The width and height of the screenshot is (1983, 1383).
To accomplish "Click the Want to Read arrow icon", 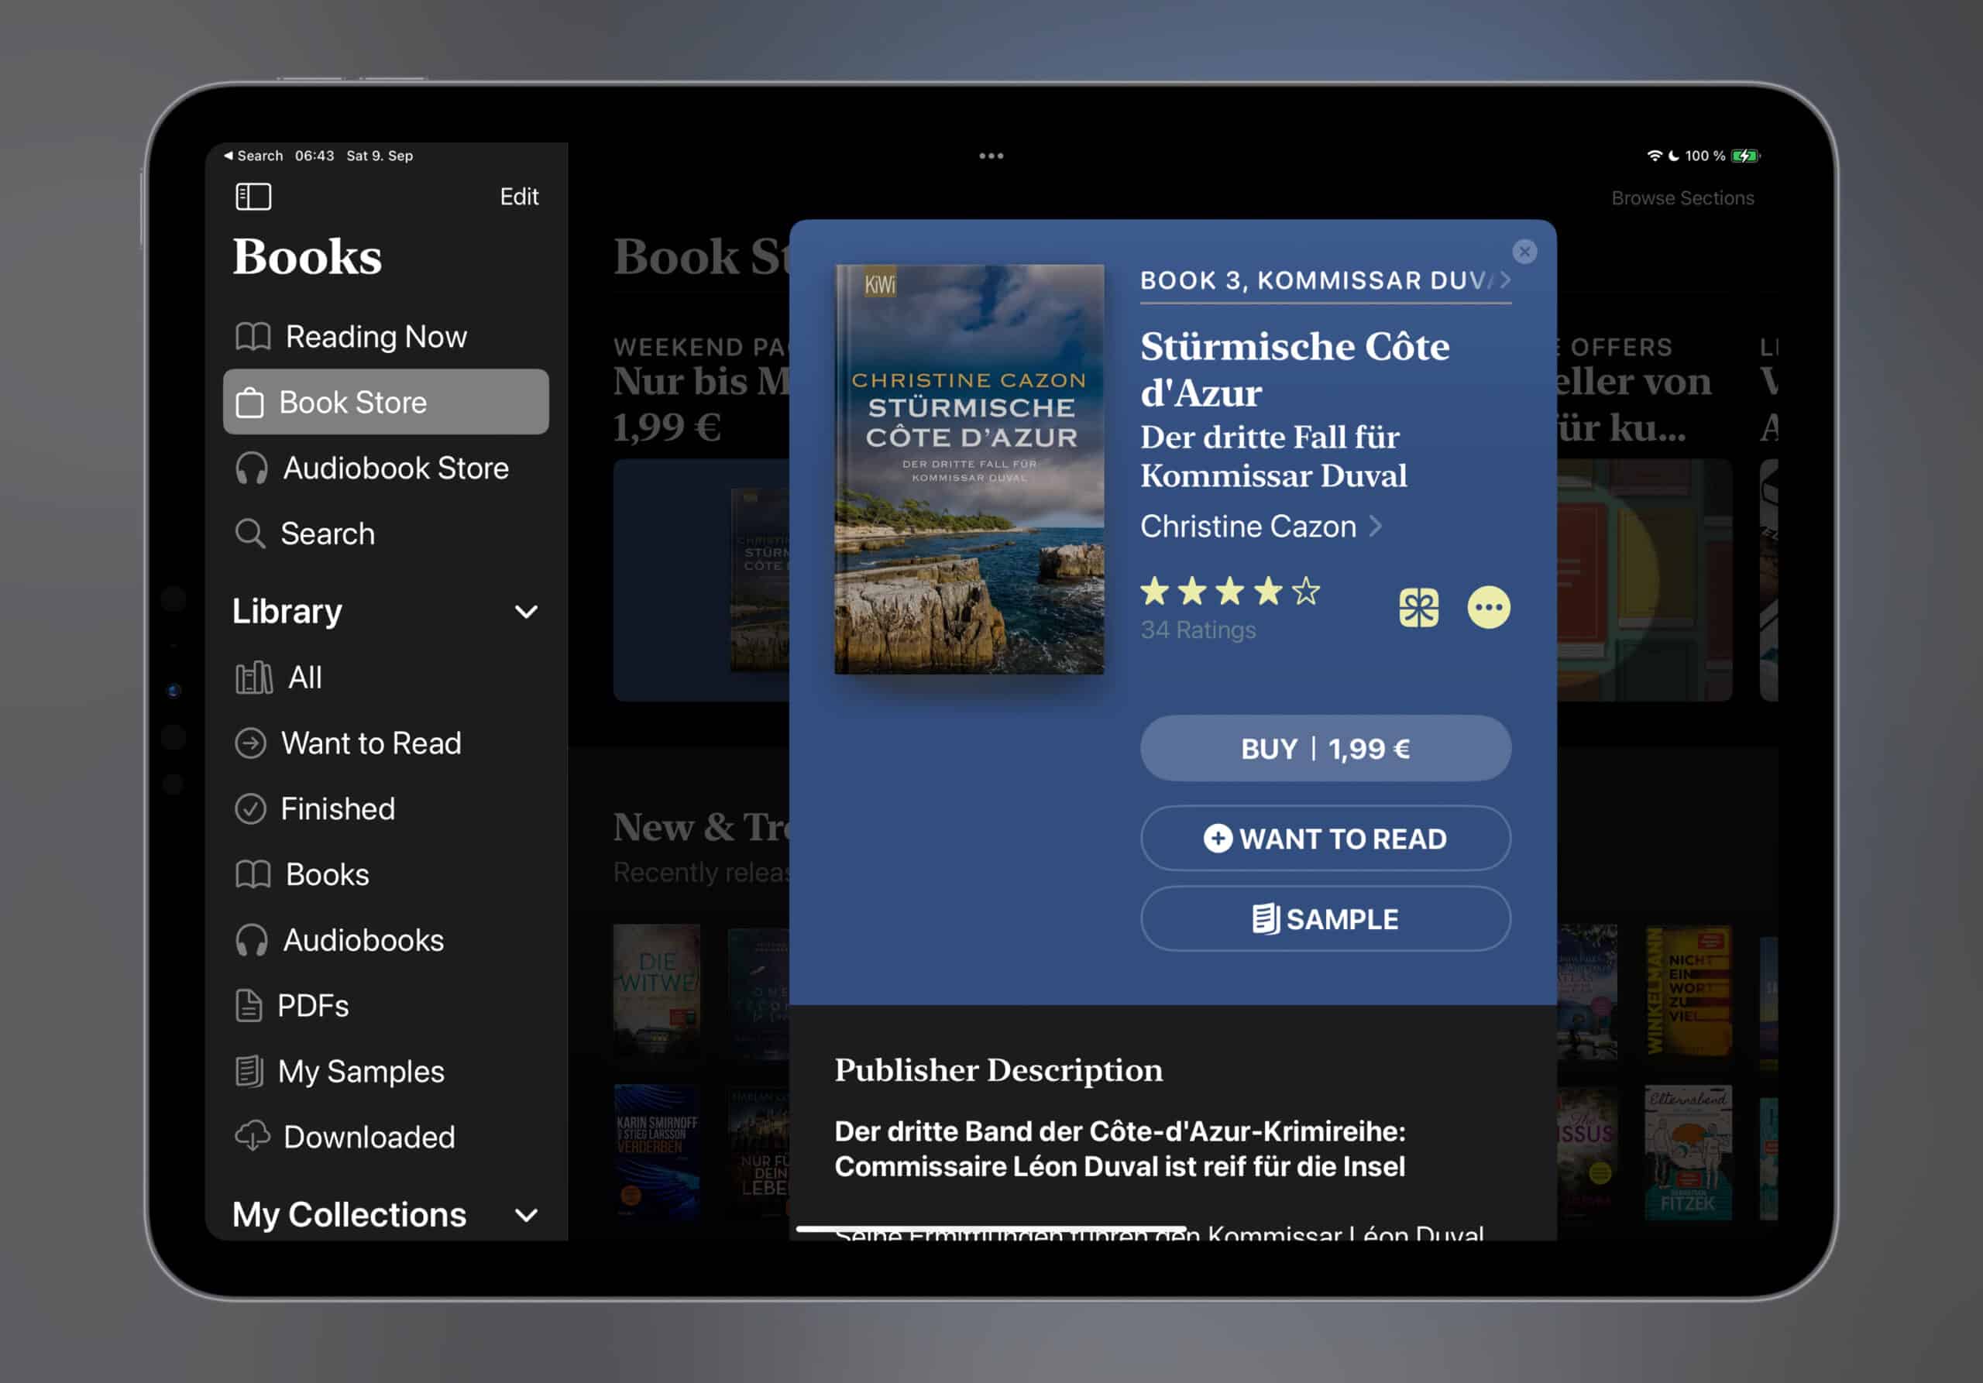I will 250,743.
